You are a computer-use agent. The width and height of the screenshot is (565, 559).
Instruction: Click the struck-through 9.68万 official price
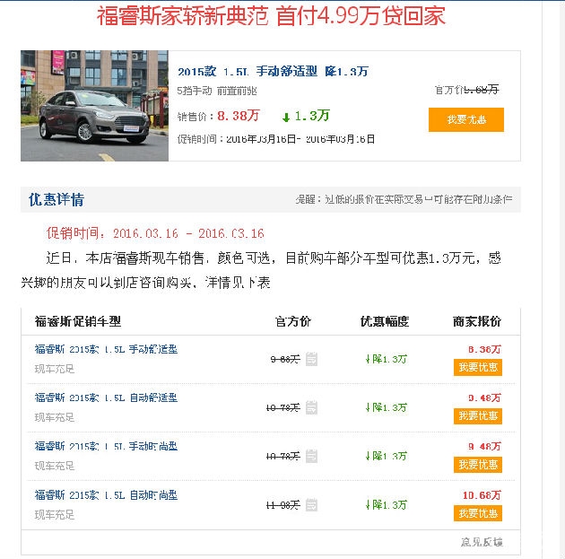(x=285, y=359)
